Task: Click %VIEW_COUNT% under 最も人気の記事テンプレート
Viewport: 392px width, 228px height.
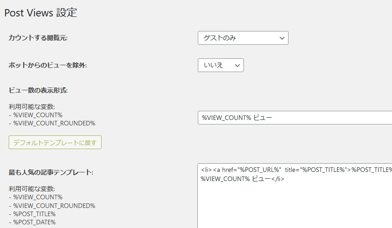Action: tap(37, 197)
